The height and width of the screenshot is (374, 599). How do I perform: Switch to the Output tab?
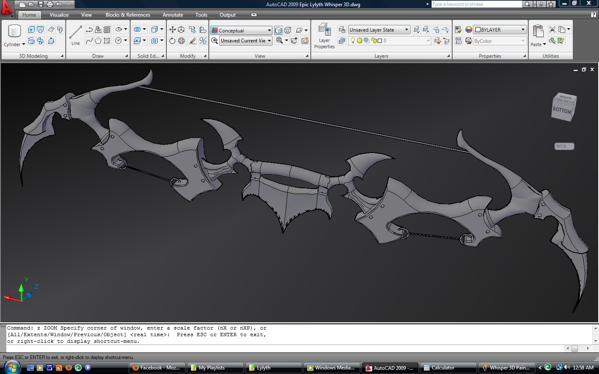228,15
